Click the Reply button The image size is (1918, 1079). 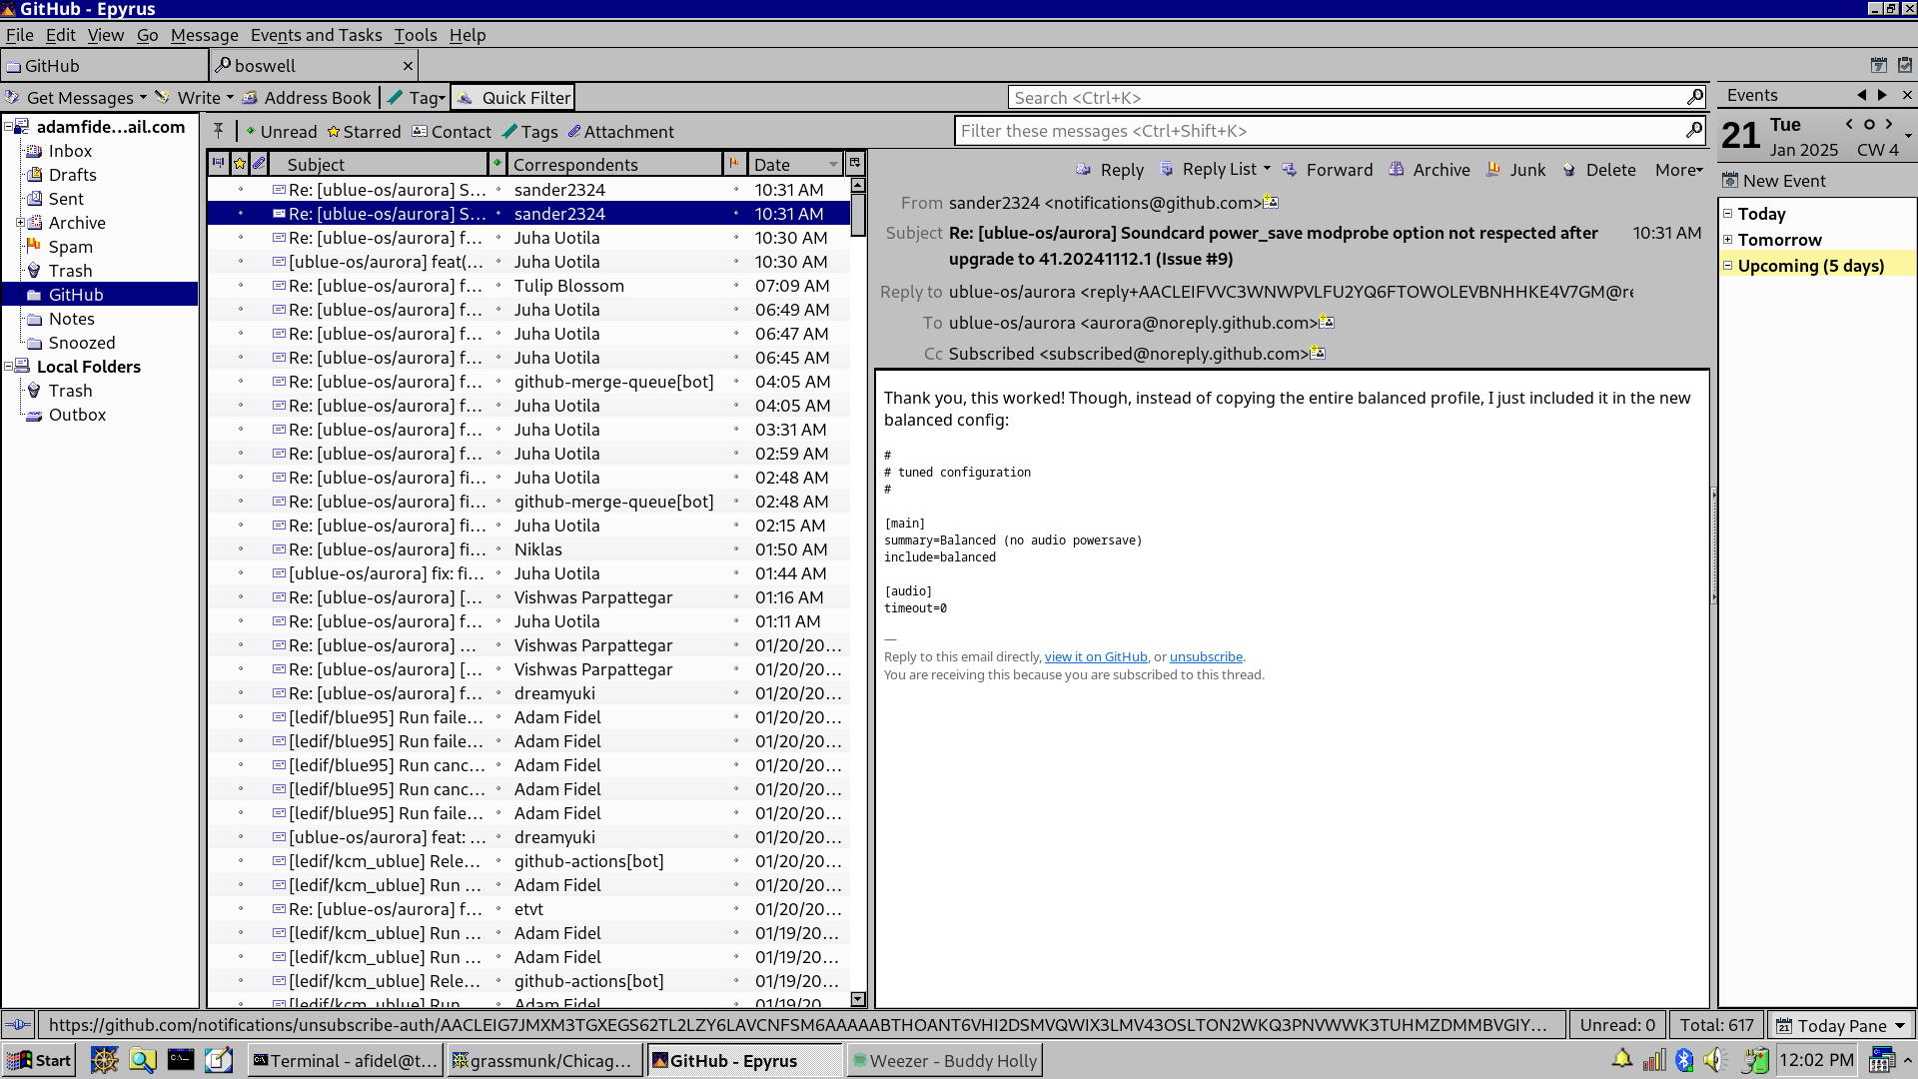click(x=1110, y=170)
